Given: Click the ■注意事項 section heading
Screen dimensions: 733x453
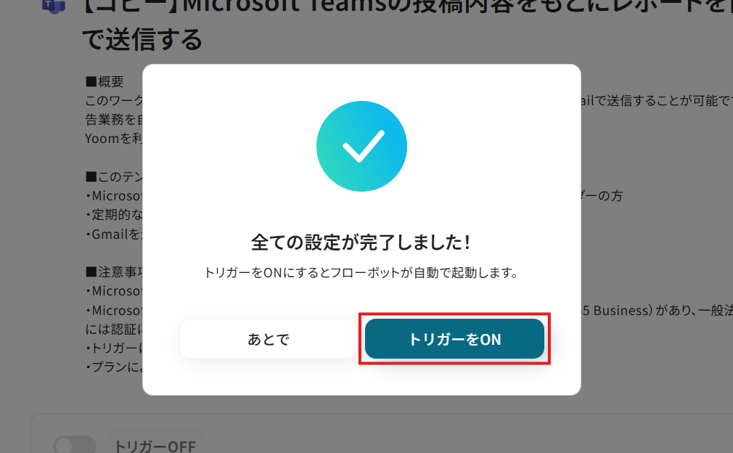Looking at the screenshot, I should tap(114, 272).
